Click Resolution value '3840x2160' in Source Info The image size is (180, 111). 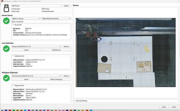coord(28,29)
